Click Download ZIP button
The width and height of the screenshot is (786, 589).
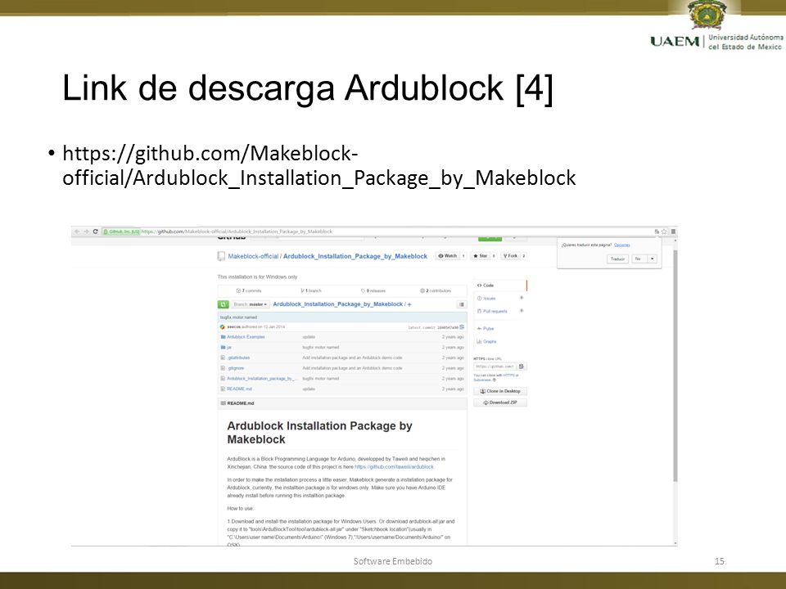coord(500,402)
